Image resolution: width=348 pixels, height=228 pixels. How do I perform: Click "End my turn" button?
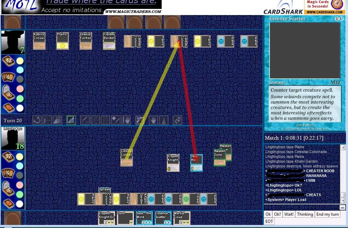click(x=327, y=214)
